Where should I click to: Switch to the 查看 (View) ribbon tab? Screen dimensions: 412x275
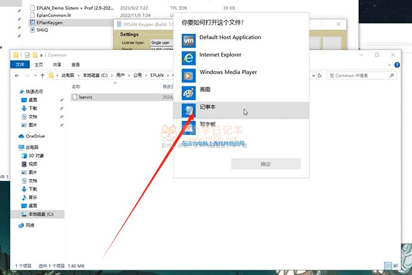click(x=76, y=64)
